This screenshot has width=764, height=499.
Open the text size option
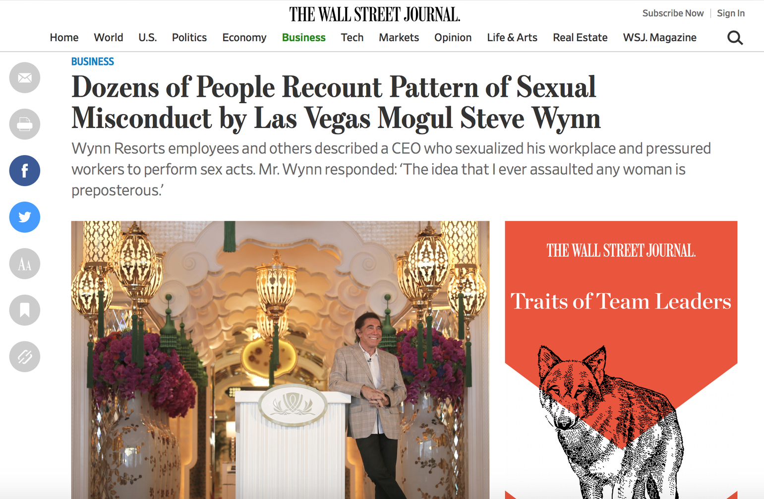pyautogui.click(x=25, y=264)
